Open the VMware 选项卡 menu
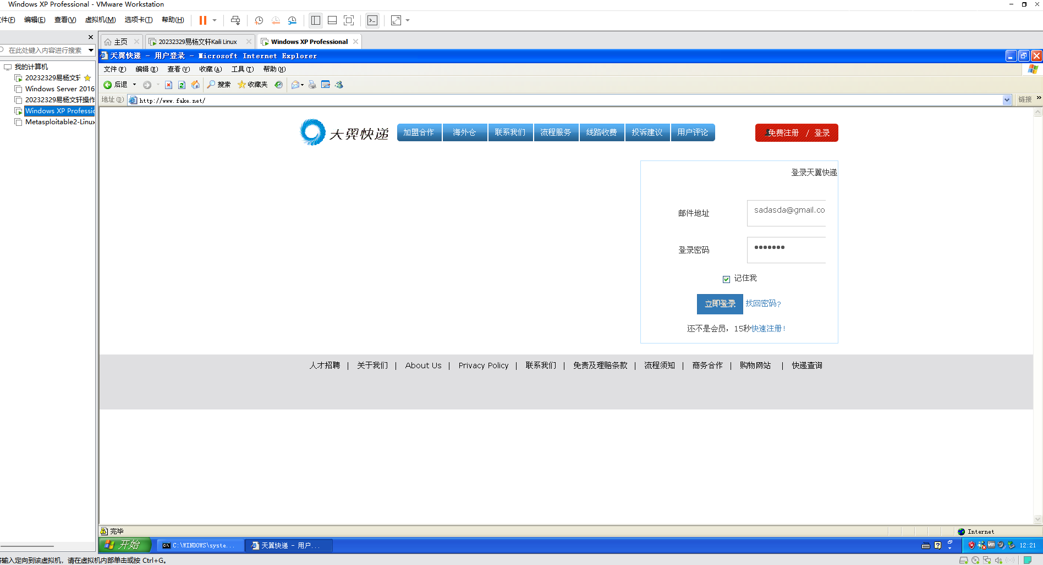1043x565 pixels. [x=139, y=20]
